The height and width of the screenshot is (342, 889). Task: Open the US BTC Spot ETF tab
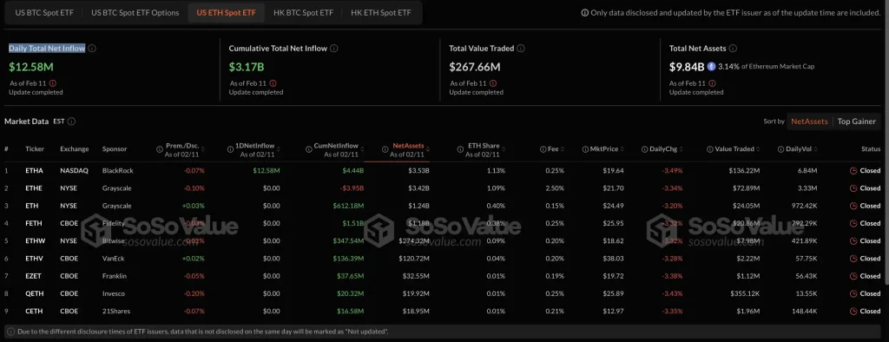pyautogui.click(x=43, y=12)
